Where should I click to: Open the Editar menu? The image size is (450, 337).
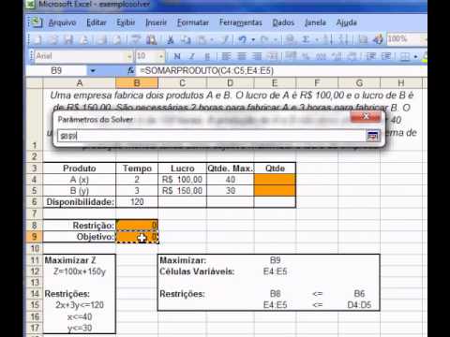click(97, 22)
